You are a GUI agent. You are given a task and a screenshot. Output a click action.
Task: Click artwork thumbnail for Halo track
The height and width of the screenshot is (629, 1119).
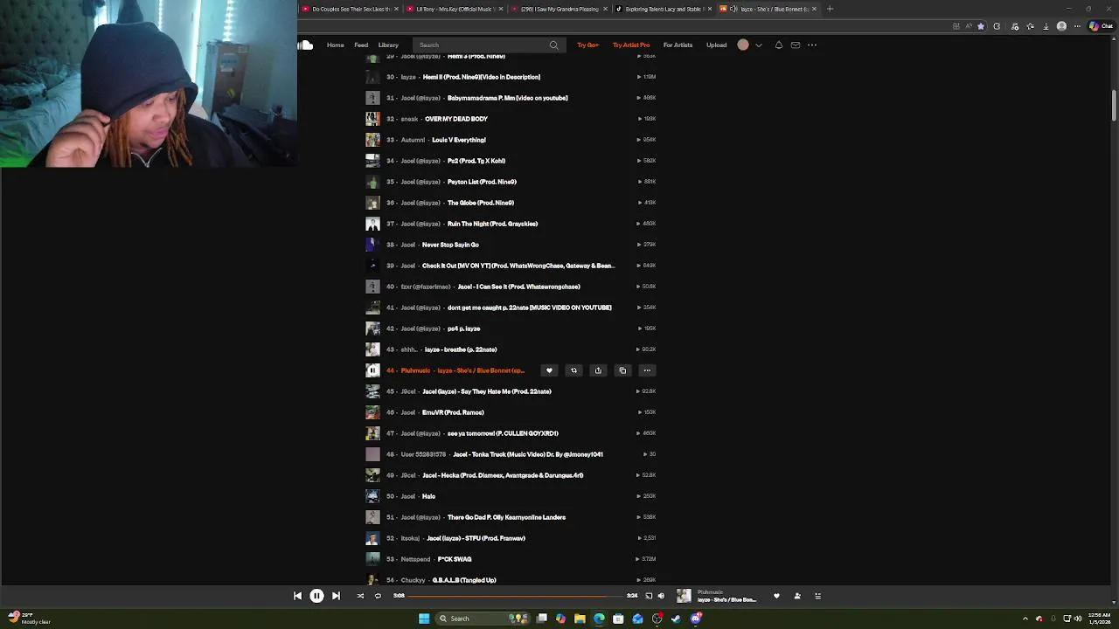pyautogui.click(x=372, y=496)
